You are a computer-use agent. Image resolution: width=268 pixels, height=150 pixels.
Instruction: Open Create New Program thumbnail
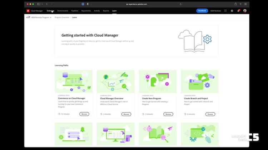click(x=158, y=82)
